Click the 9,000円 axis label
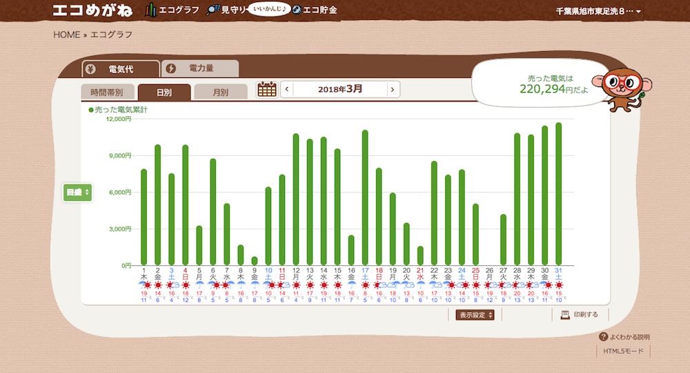Screen dimensions: 690x373 coord(120,155)
